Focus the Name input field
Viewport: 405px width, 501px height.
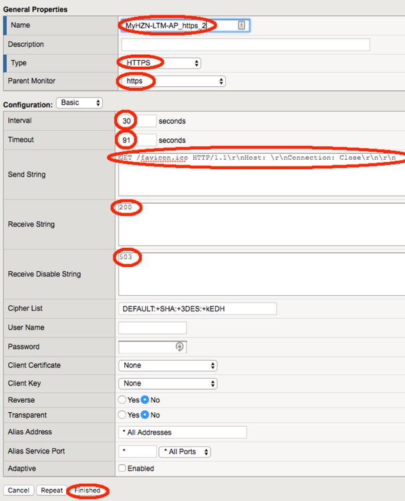(x=185, y=25)
